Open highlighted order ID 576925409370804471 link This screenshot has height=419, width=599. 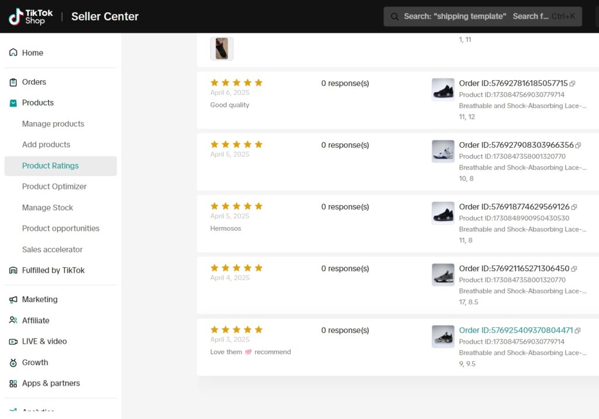(x=516, y=330)
